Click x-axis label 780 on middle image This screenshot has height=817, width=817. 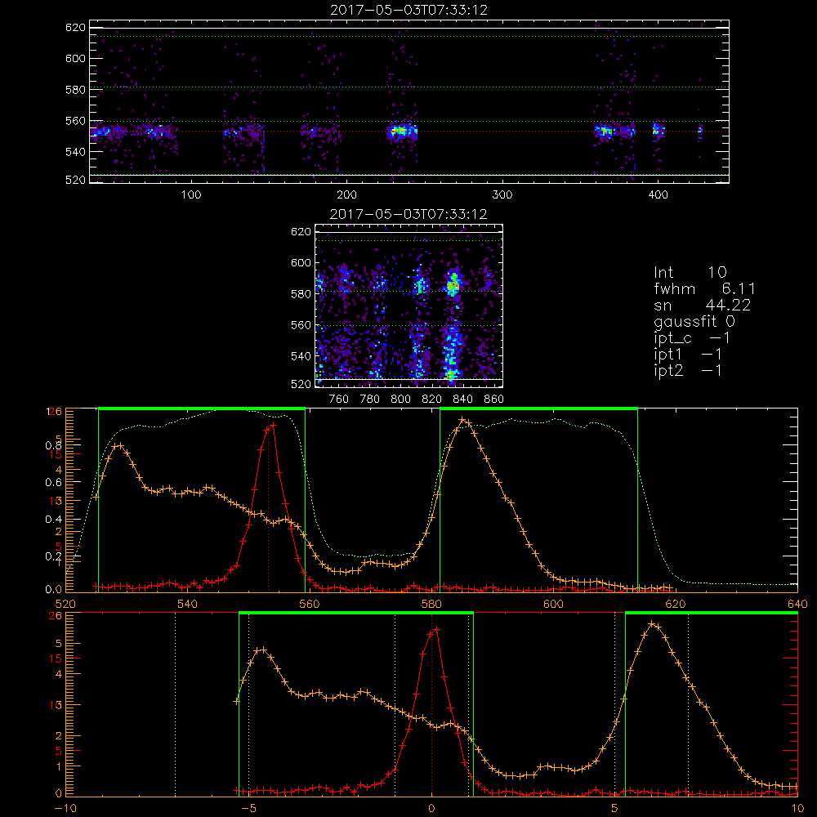click(370, 400)
